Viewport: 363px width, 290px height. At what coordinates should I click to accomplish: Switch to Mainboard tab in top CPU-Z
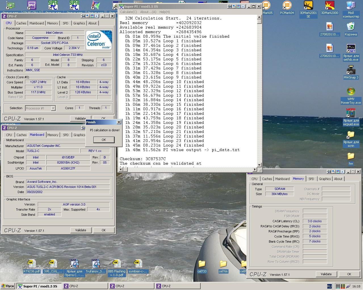37,23
